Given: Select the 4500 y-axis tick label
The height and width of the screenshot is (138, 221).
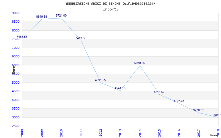Looking at the screenshot, I should 16,91.
